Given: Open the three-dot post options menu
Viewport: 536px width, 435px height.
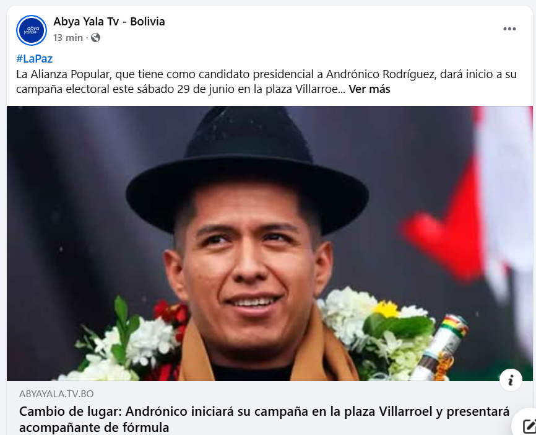Looking at the screenshot, I should [x=509, y=29].
